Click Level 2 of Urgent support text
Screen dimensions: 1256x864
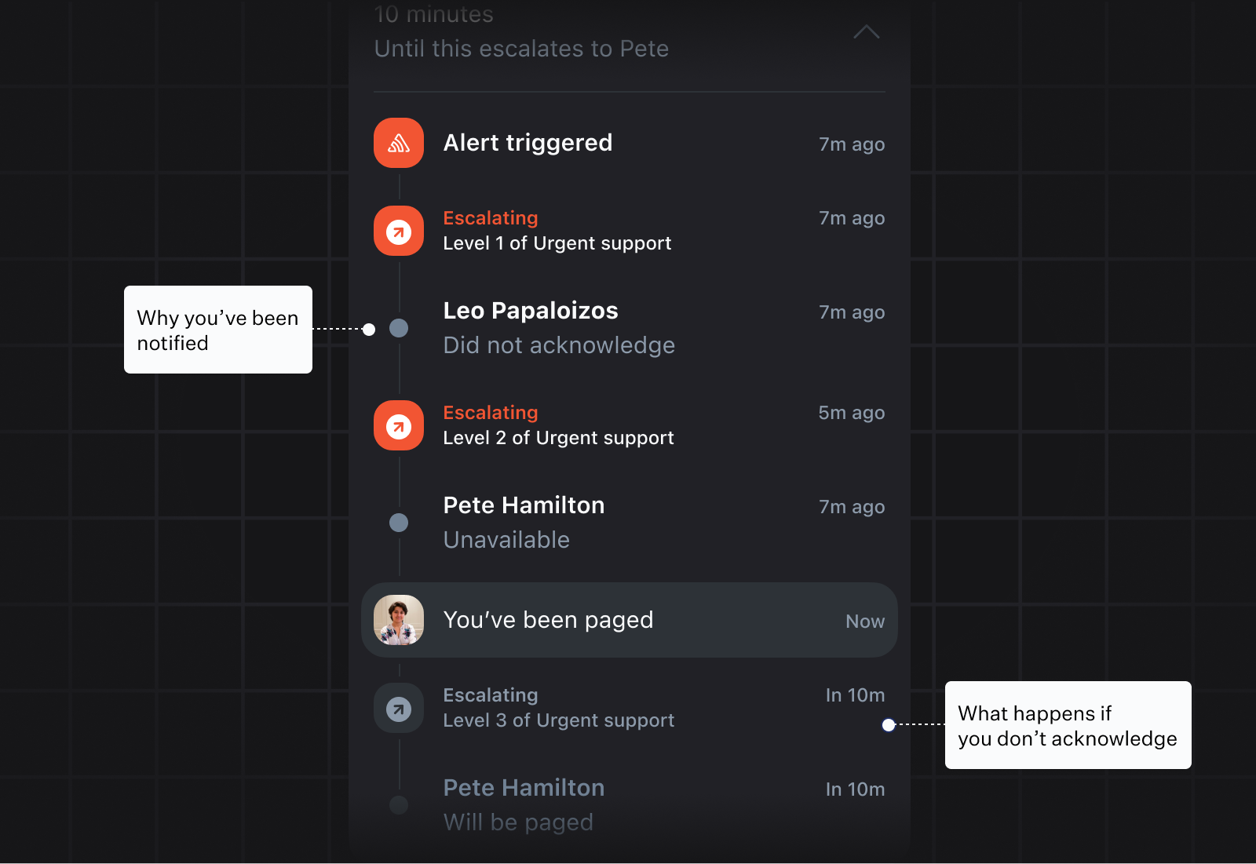[558, 438]
